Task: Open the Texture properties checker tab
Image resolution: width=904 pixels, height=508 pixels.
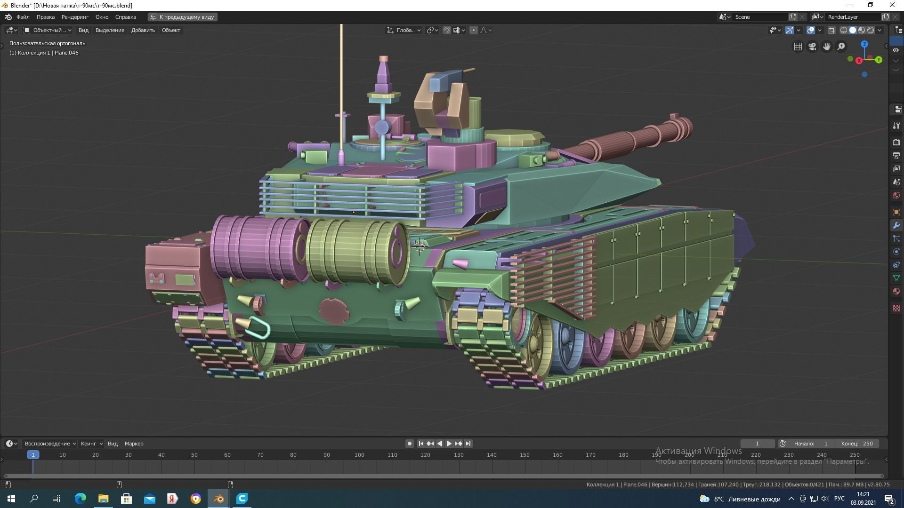Action: coord(896,308)
